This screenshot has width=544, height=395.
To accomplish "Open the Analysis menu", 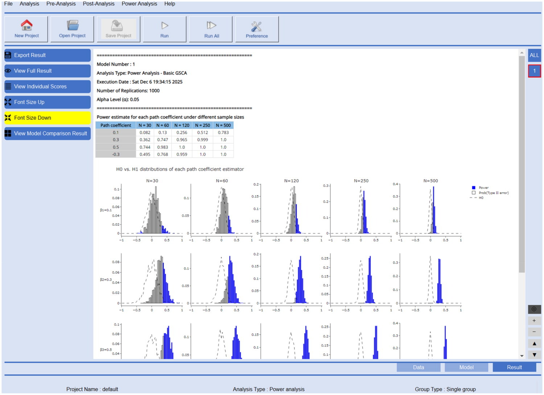I will click(29, 4).
